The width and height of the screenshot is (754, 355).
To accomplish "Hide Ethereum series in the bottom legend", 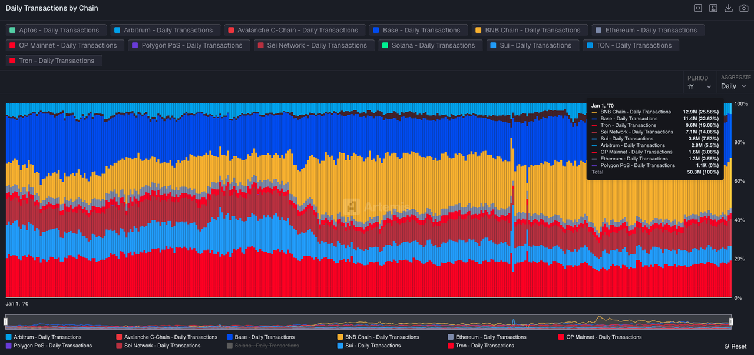I will point(487,337).
